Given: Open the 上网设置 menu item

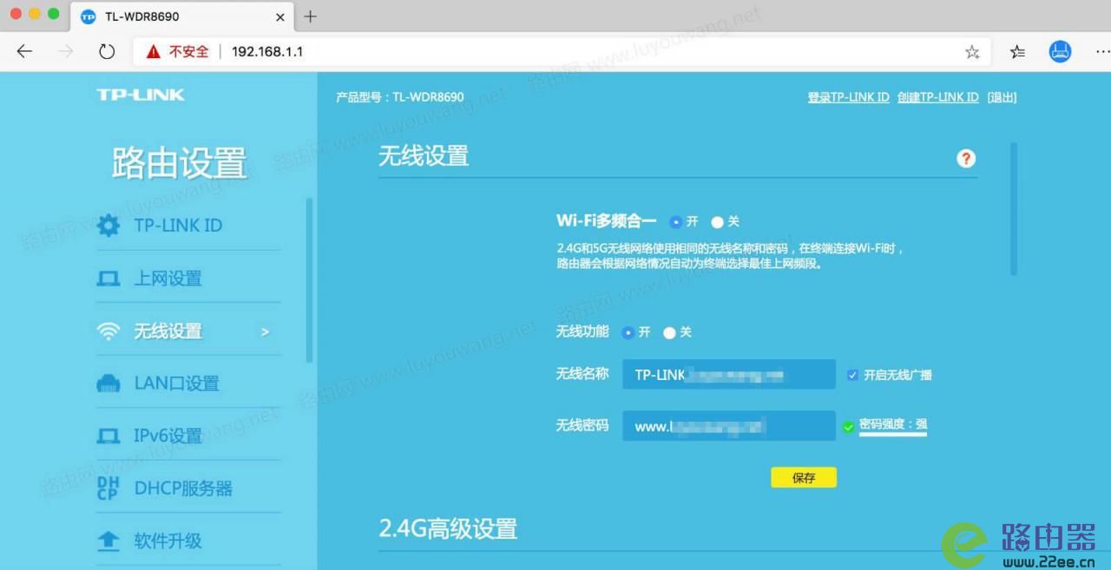Looking at the screenshot, I should [x=188, y=278].
